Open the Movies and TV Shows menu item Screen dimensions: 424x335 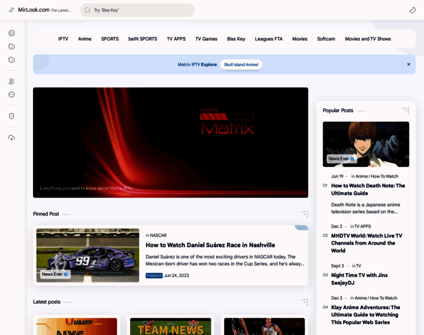click(x=368, y=39)
